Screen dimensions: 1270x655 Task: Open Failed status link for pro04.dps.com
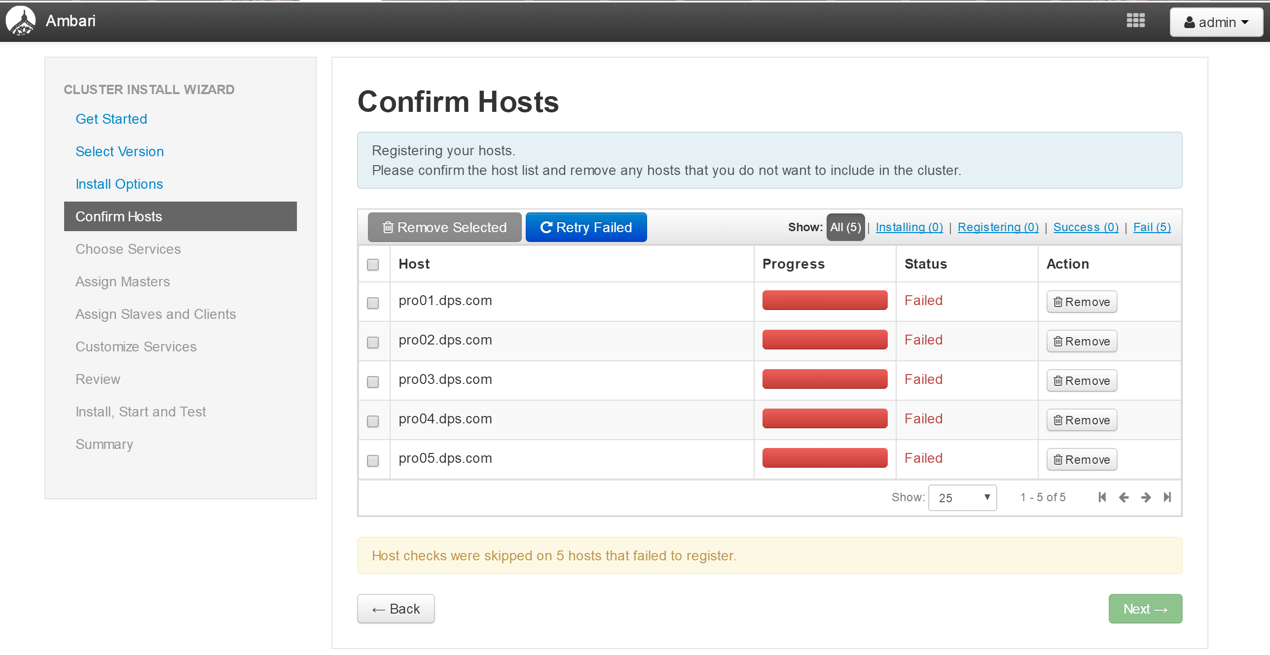[x=923, y=418]
